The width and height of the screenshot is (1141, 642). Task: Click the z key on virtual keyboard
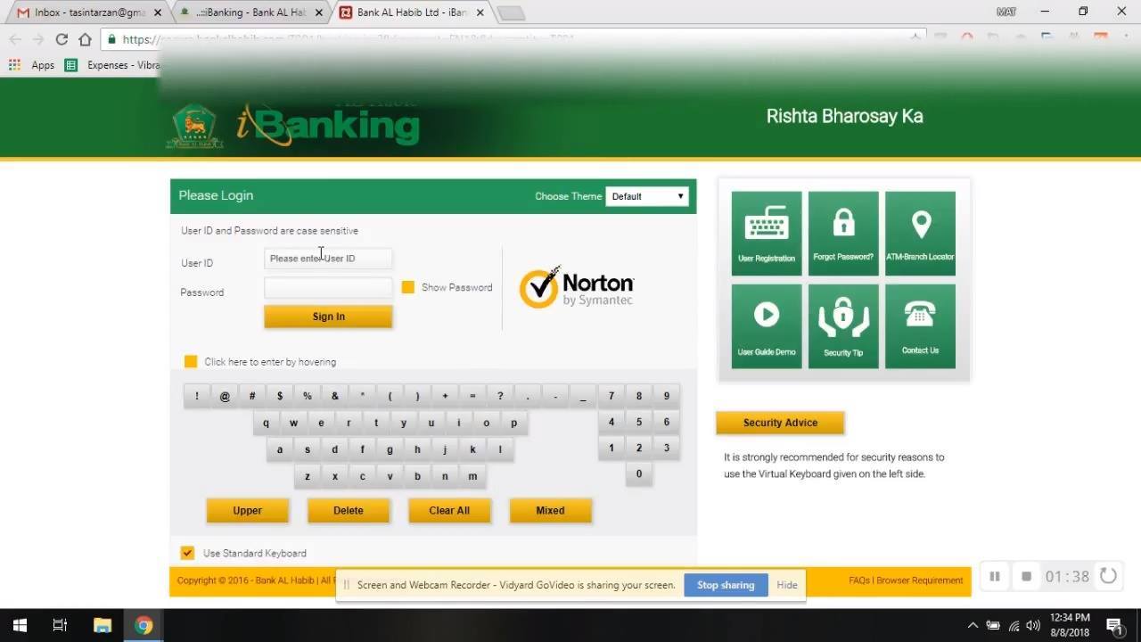(x=308, y=476)
